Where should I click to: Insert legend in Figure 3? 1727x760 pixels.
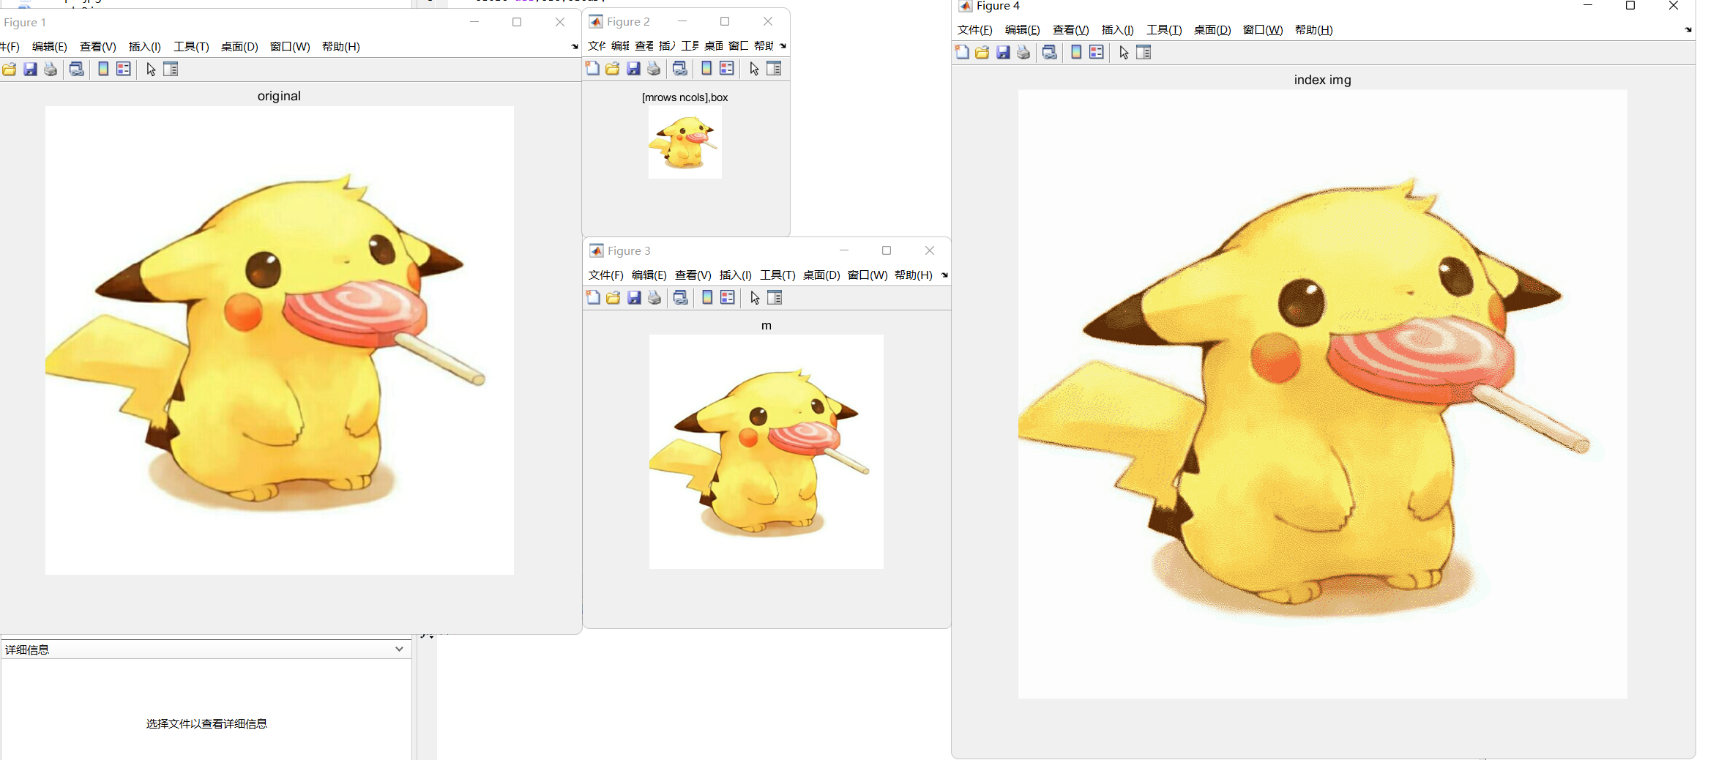tap(728, 298)
